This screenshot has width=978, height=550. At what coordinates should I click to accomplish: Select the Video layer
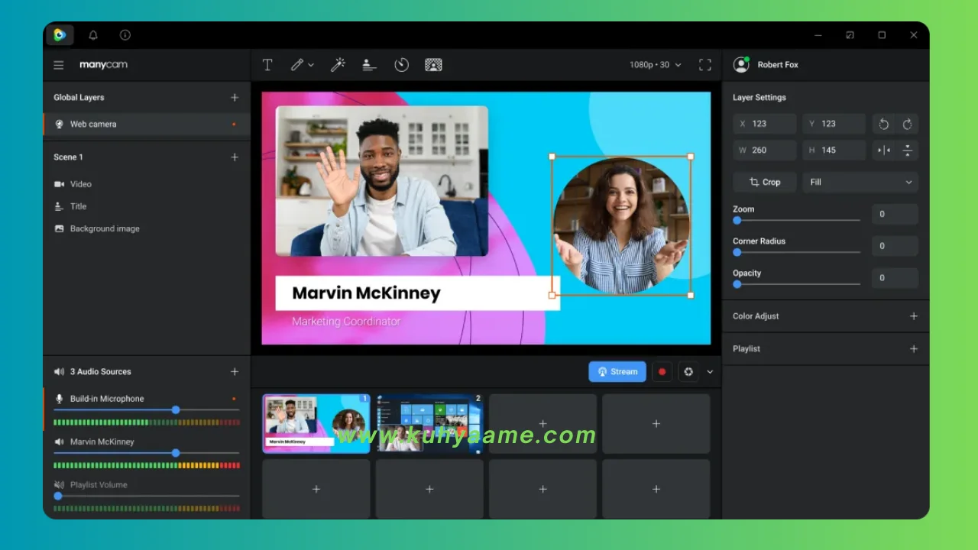click(x=147, y=184)
